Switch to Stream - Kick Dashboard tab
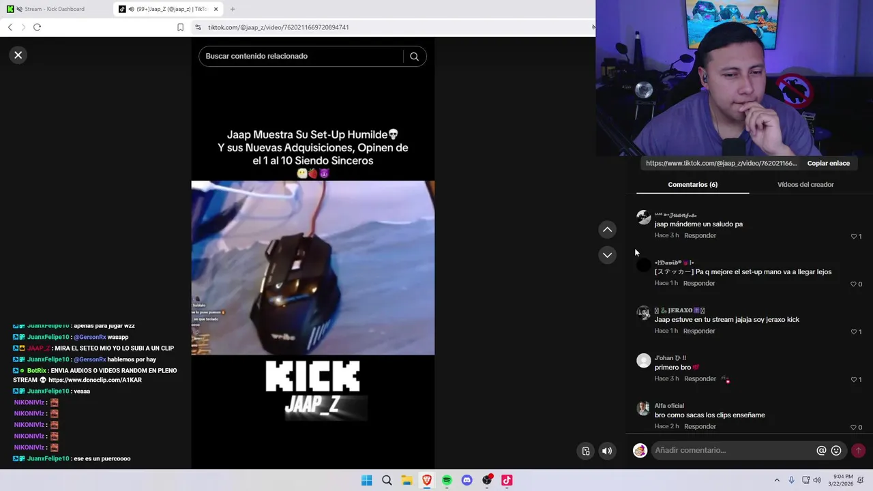 tap(56, 9)
